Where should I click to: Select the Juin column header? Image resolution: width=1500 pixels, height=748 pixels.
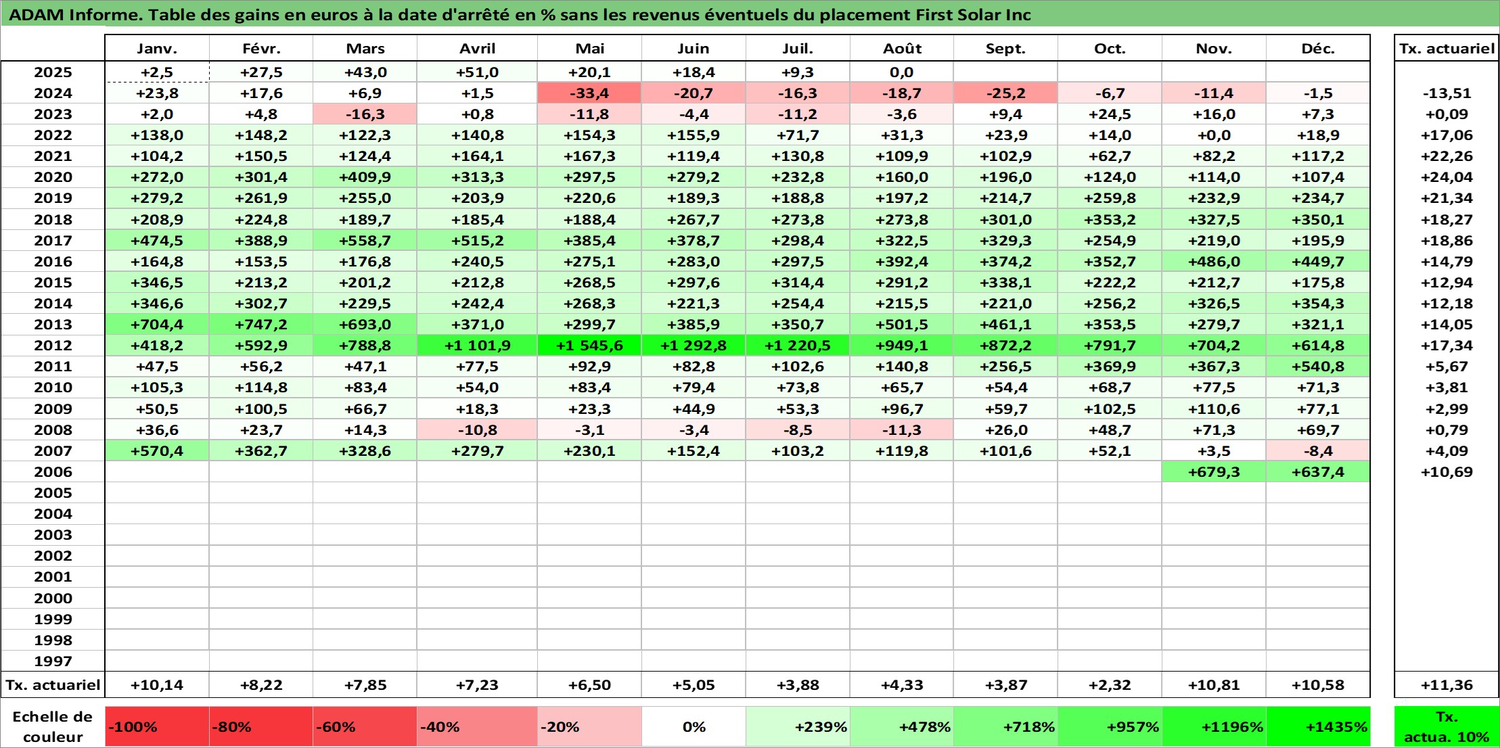pos(694,49)
